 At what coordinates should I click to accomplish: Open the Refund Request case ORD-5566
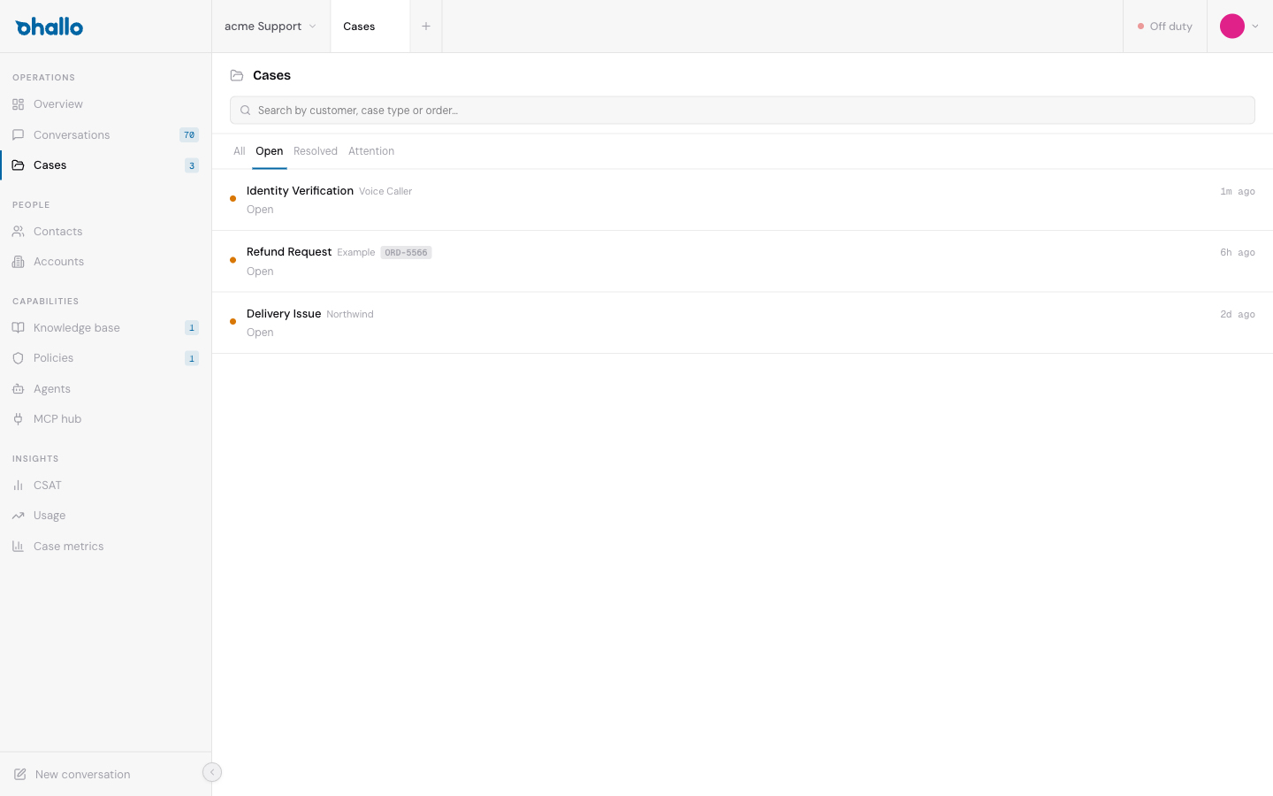[x=743, y=262]
